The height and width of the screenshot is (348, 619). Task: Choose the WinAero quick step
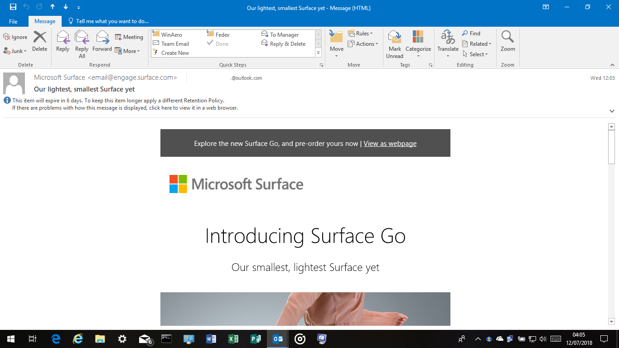click(x=167, y=35)
